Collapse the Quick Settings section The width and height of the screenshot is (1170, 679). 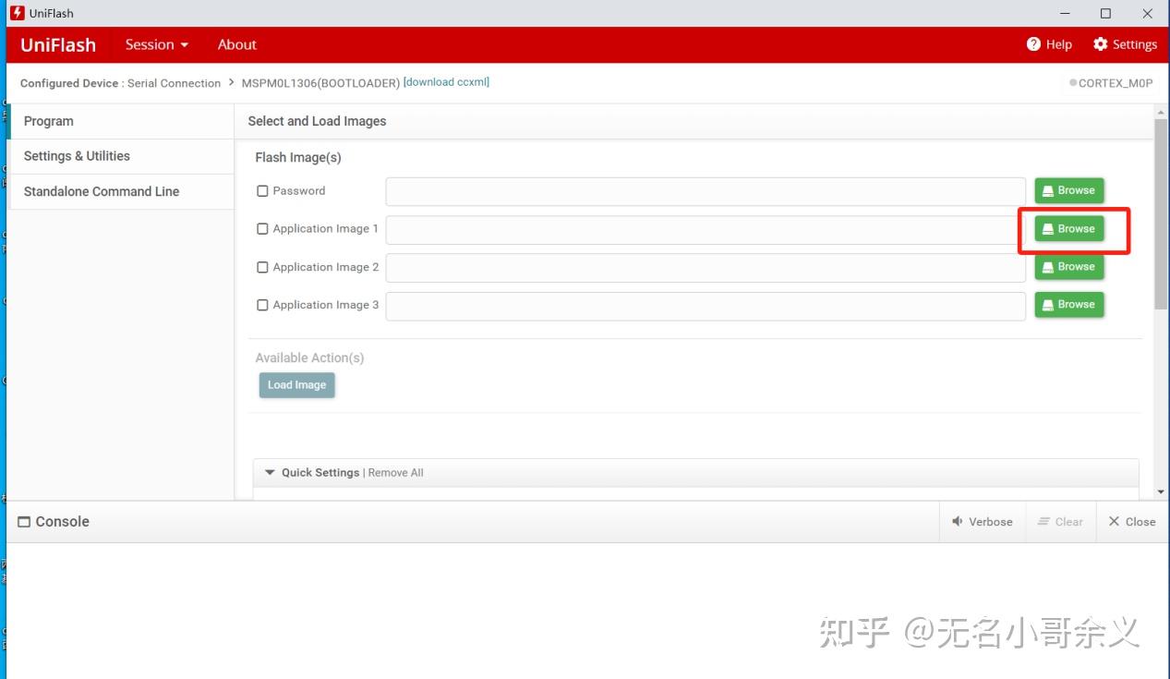pyautogui.click(x=269, y=472)
